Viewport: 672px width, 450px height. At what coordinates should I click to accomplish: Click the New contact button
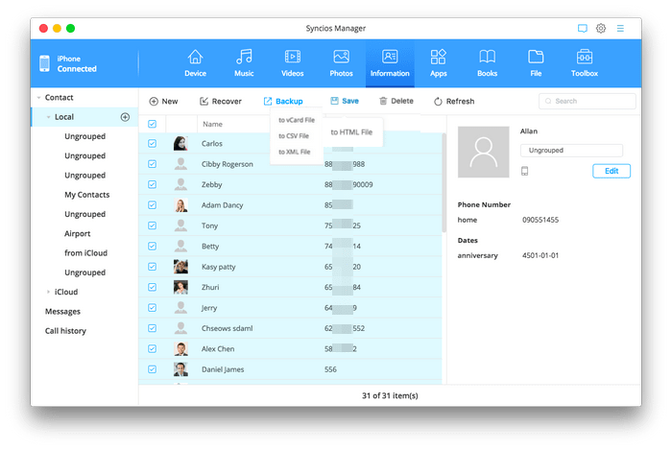tap(163, 101)
